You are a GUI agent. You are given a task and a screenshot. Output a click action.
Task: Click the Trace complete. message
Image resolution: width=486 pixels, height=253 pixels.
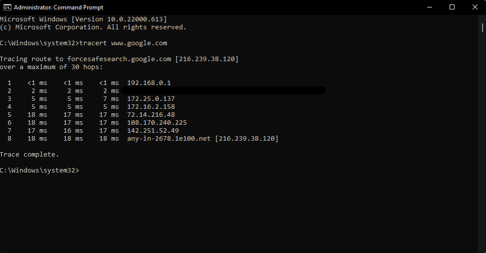click(29, 155)
